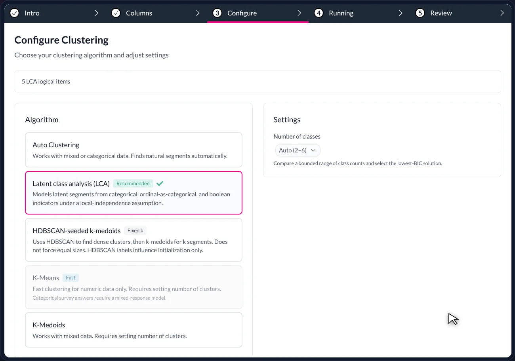Click the Intro step checkmark icon
515x361 pixels.
click(14, 13)
